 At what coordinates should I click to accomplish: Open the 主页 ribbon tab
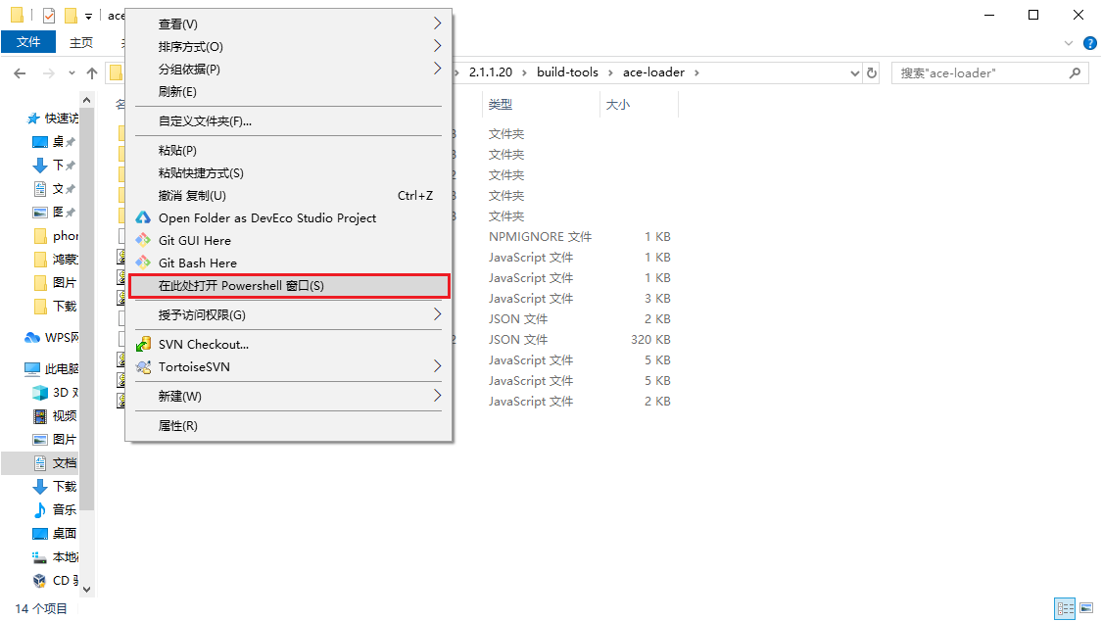pos(81,43)
